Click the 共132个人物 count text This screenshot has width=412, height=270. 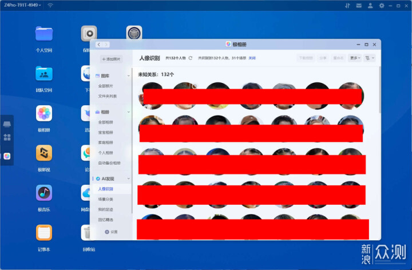tap(176, 58)
